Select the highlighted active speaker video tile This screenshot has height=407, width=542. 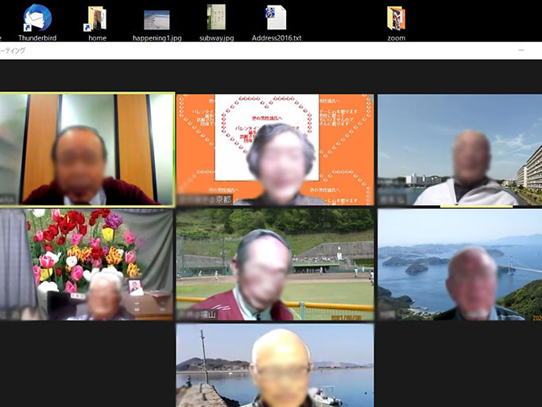[x=87, y=149]
